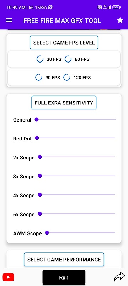Viewport: 128px width, 286px height.
Task: Tap the muted notification bell icon
Action: tap(50, 7)
